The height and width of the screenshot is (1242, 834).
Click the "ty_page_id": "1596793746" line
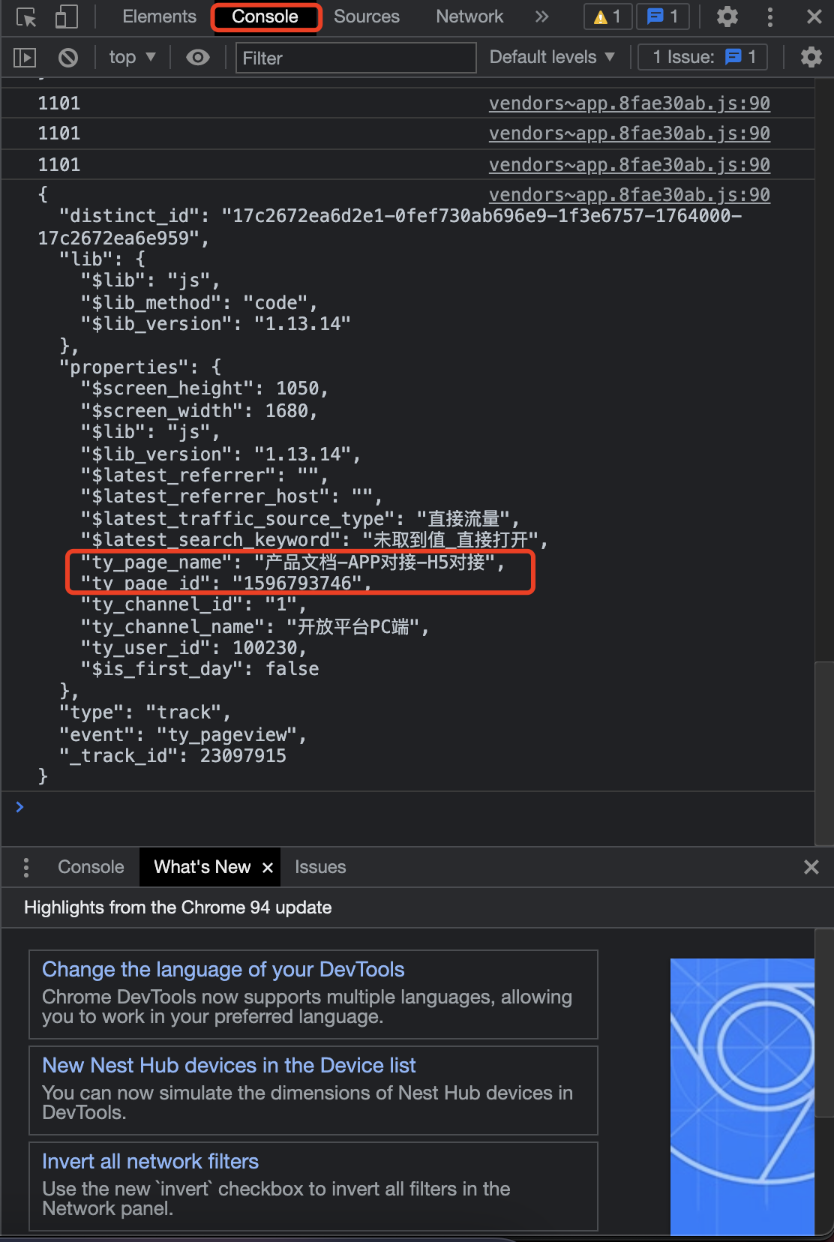coord(226,583)
